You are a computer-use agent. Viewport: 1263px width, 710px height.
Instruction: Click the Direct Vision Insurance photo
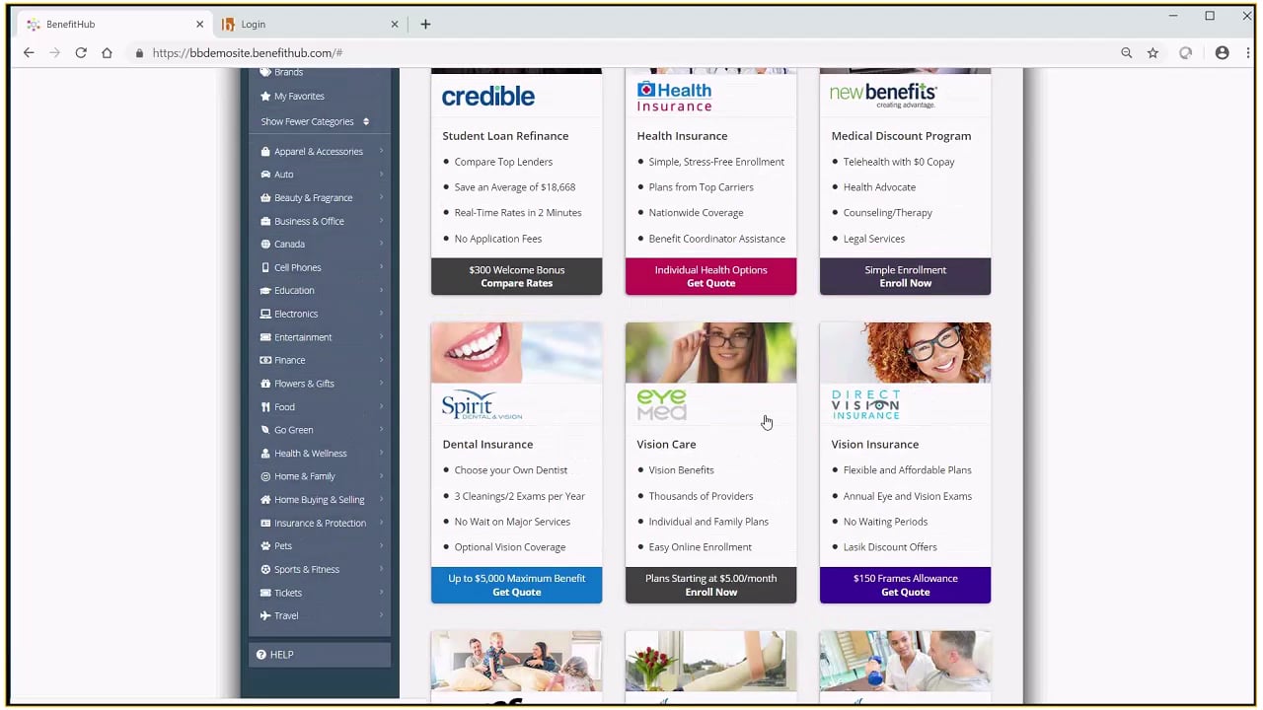905,353
